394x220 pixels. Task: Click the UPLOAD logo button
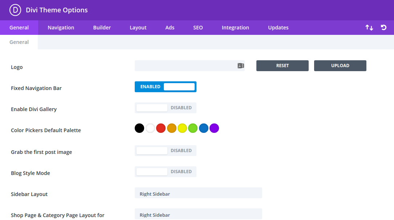click(340, 66)
